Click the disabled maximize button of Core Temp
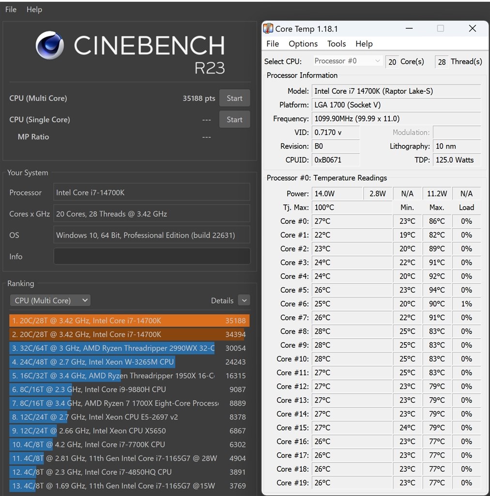The width and height of the screenshot is (490, 496). [440, 29]
